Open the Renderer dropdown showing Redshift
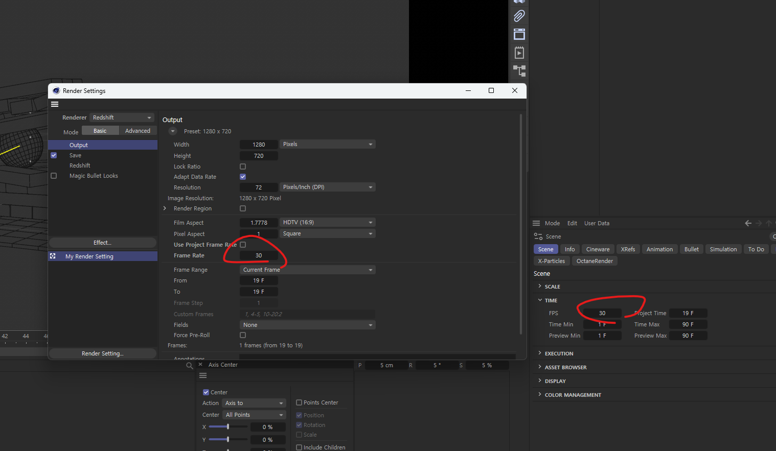Viewport: 776px width, 451px height. pos(122,117)
